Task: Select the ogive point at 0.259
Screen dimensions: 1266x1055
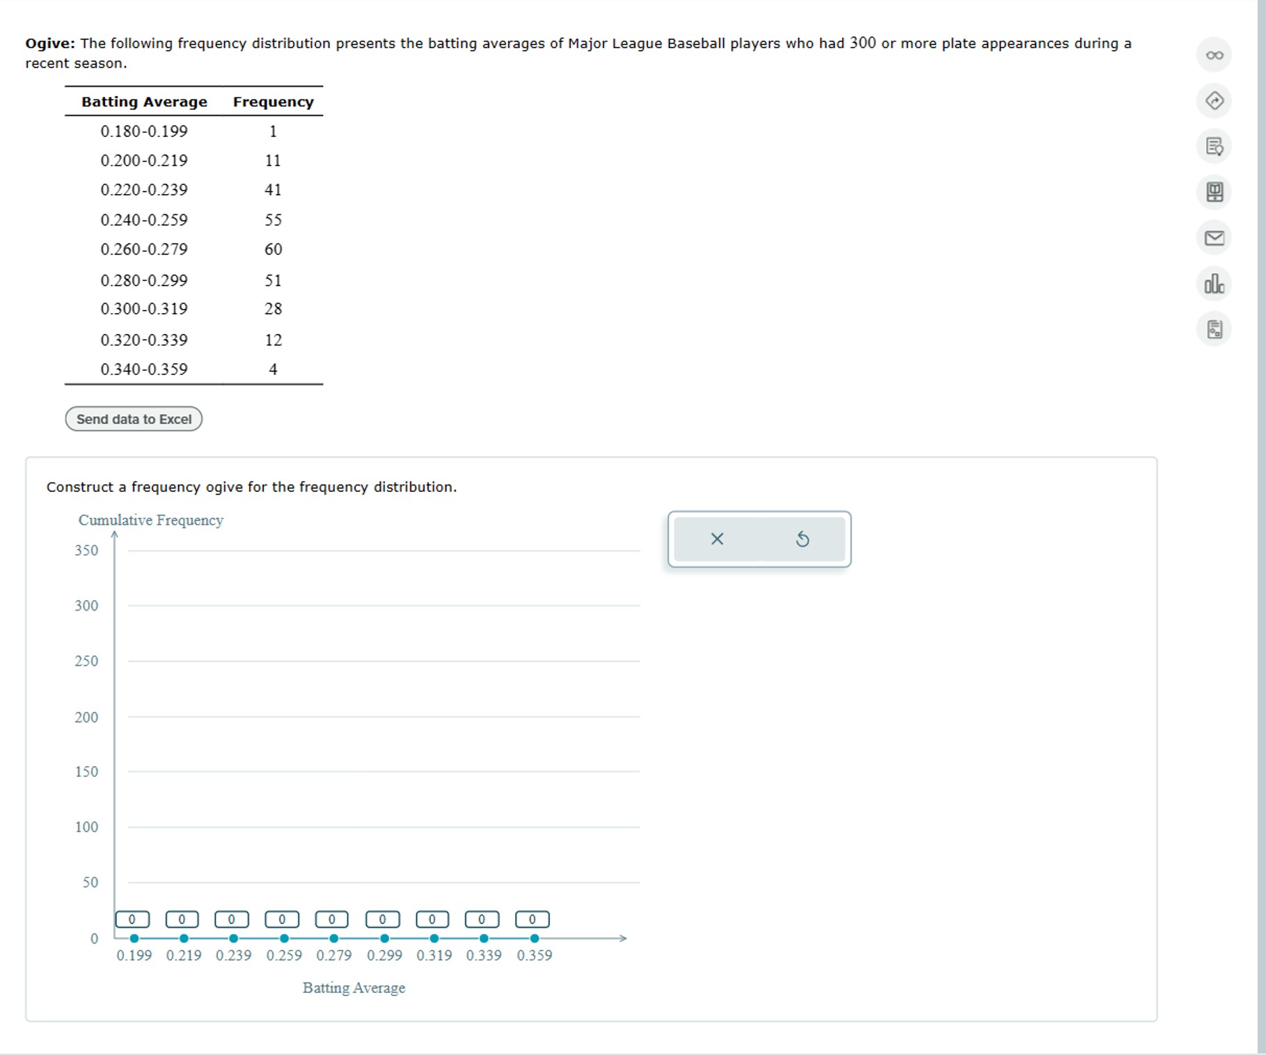Action: 284,938
